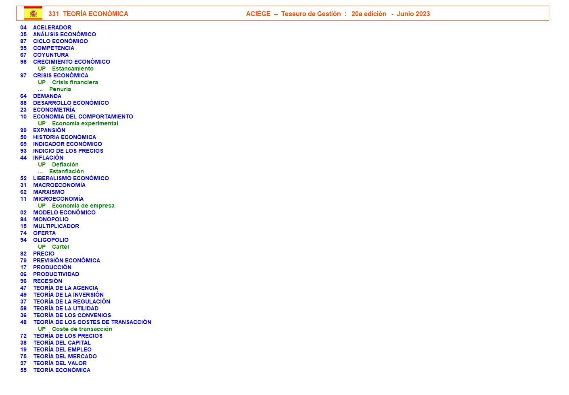Viewport: 569px width, 395px height.
Task: Click Economía experimental under UP
Action: [x=85, y=123]
